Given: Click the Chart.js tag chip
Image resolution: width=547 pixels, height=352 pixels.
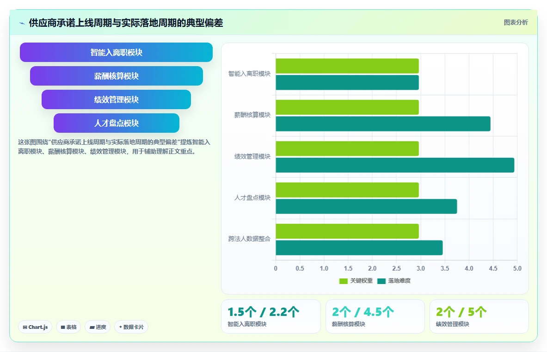Looking at the screenshot, I should [x=35, y=327].
